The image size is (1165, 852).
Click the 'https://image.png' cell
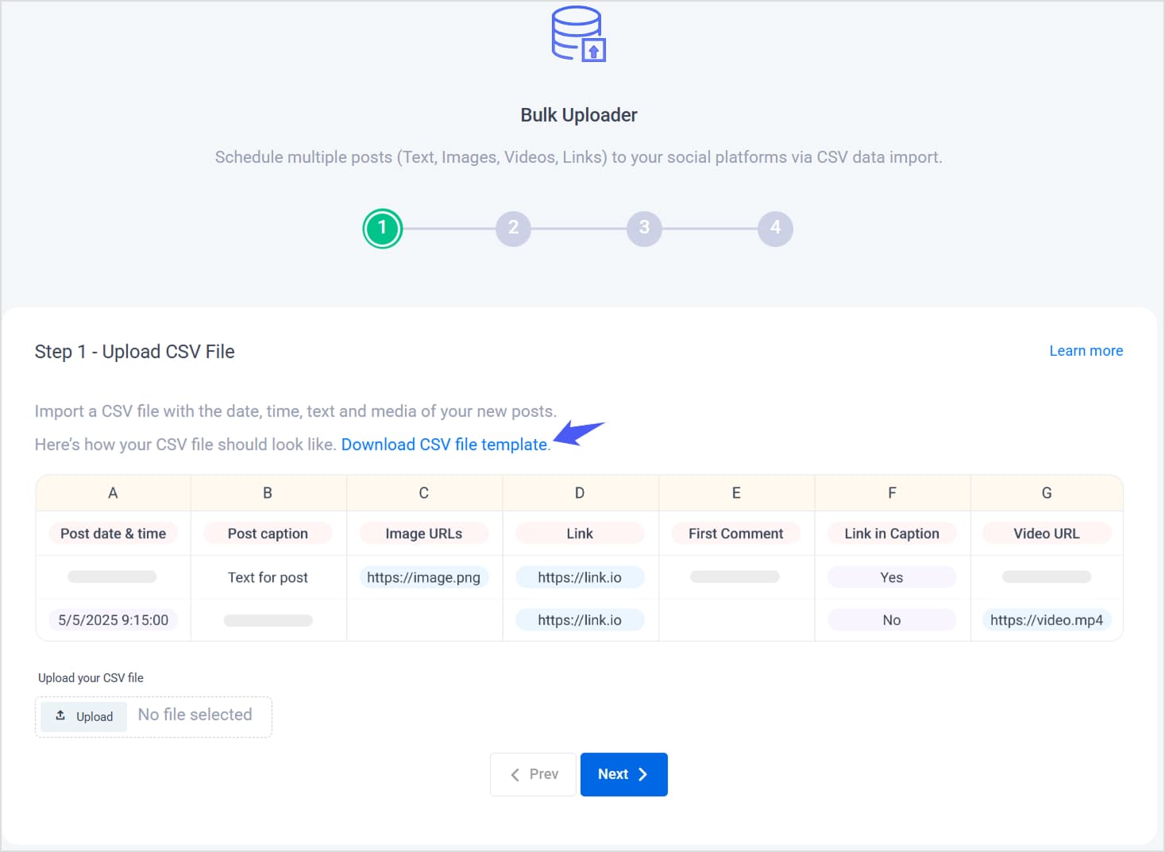point(424,577)
